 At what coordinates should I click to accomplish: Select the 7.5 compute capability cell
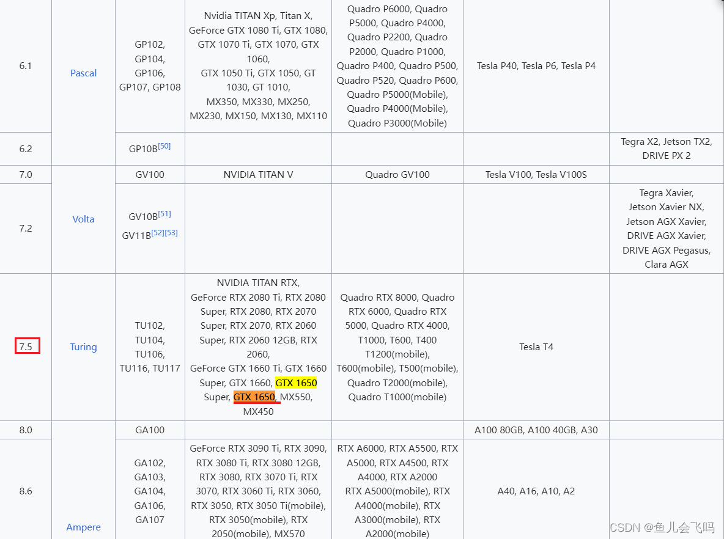(26, 347)
